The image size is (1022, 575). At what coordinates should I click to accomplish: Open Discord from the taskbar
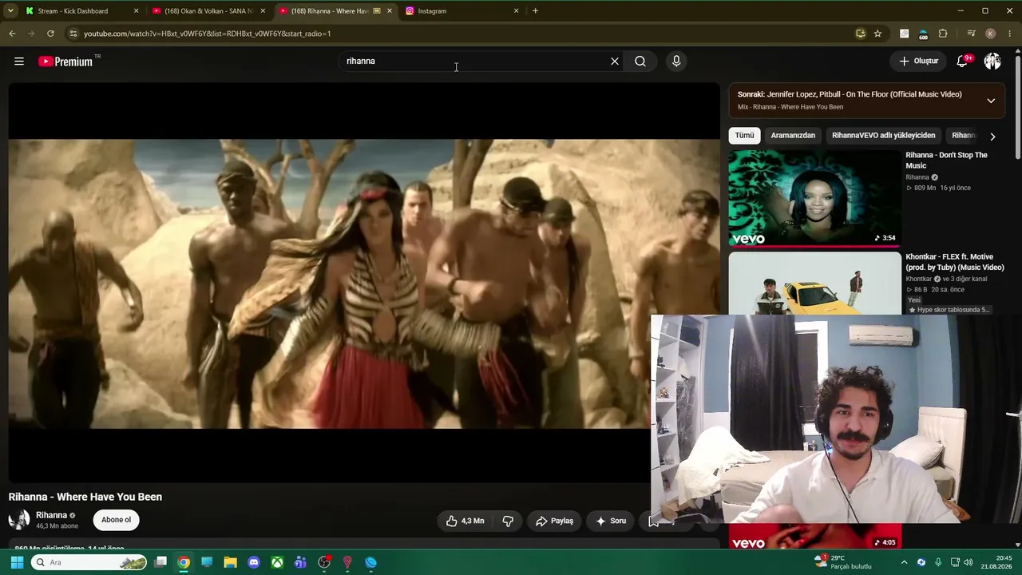[x=254, y=562]
